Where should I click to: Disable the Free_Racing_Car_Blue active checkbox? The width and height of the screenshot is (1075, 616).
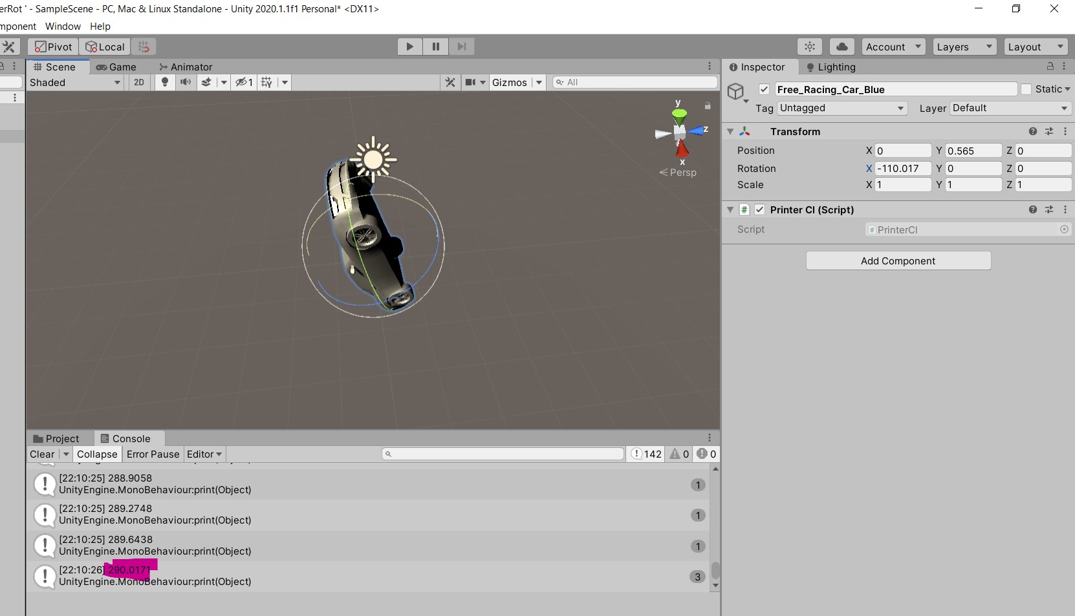(x=764, y=89)
